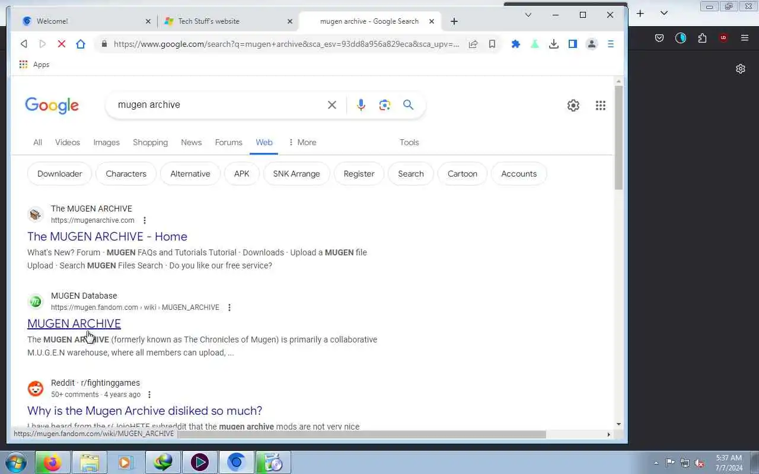Click the Google logo
Image resolution: width=759 pixels, height=474 pixels.
point(52,105)
